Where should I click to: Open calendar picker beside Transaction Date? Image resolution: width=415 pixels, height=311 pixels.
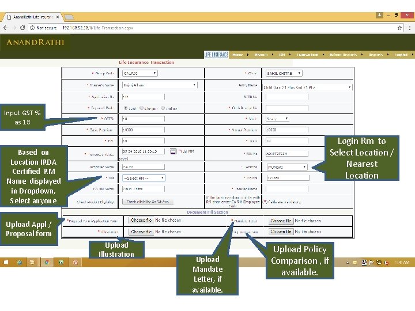[173, 151]
